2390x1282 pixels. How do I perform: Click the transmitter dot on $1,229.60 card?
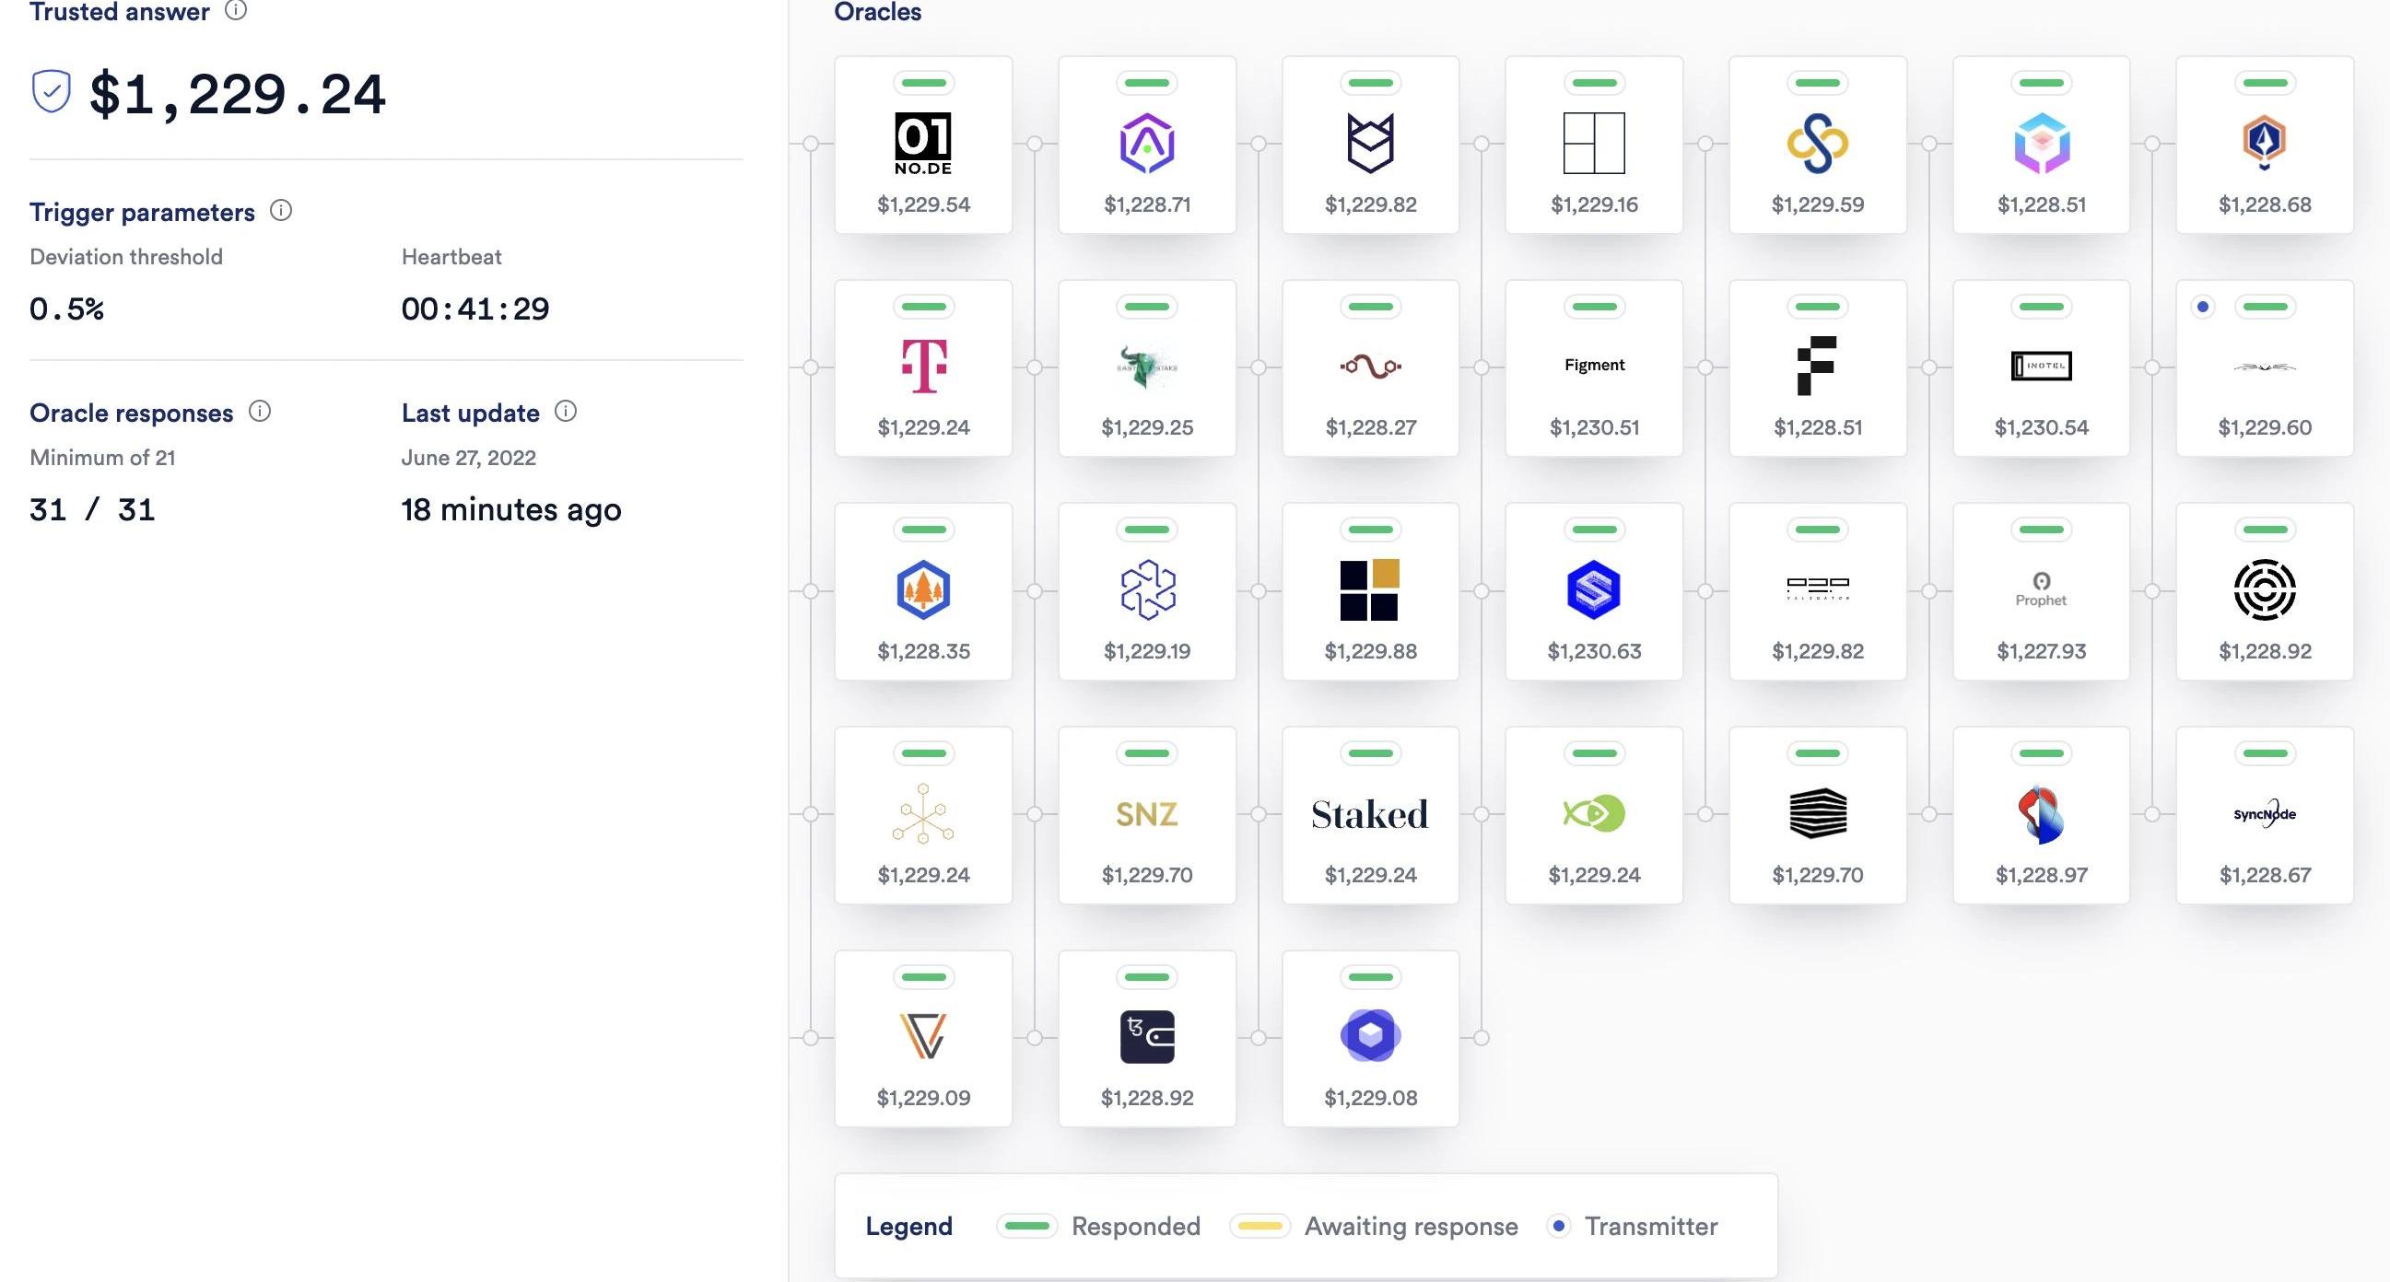[x=2202, y=306]
